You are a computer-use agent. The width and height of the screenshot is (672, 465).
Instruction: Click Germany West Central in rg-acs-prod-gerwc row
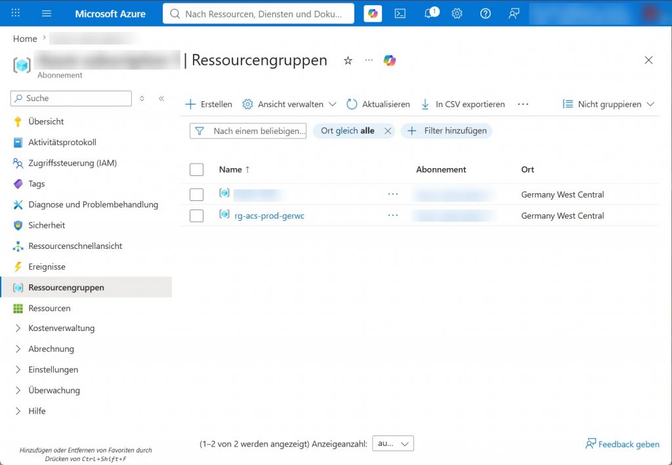pyautogui.click(x=562, y=216)
